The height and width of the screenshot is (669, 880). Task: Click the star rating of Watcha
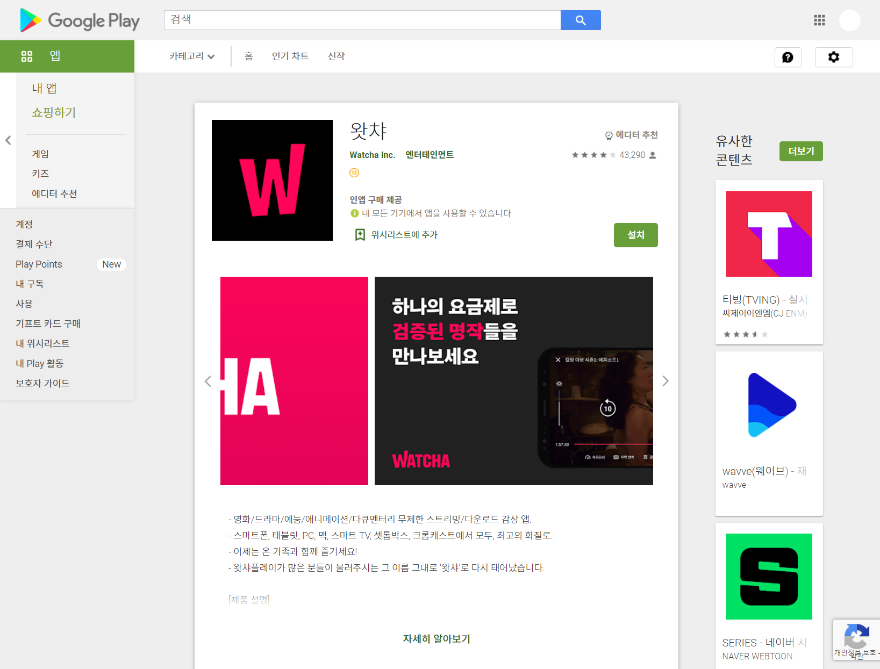[593, 155]
